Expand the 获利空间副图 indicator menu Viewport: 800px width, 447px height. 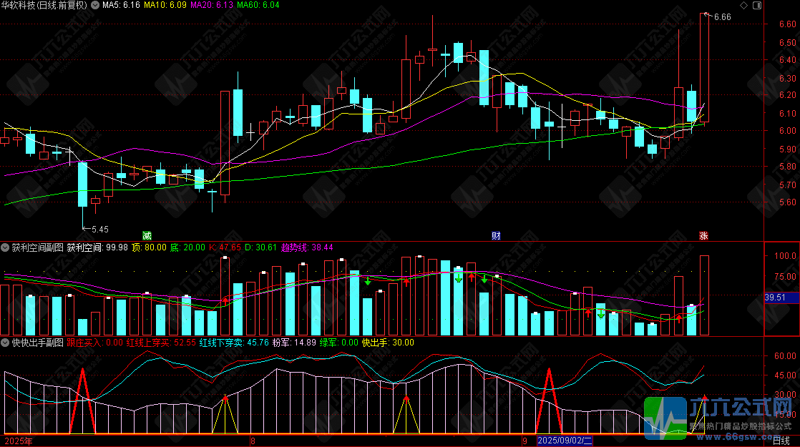[5, 247]
